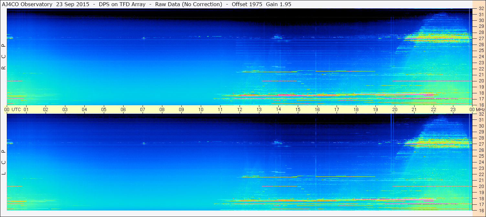Select hour marker 18 on the time axis
This screenshot has height=217, width=486.
click(356, 109)
